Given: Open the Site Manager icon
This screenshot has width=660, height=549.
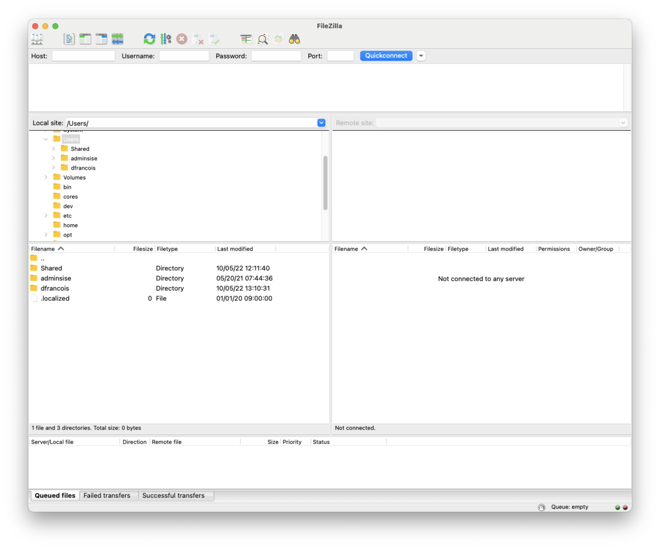Looking at the screenshot, I should click(x=37, y=39).
